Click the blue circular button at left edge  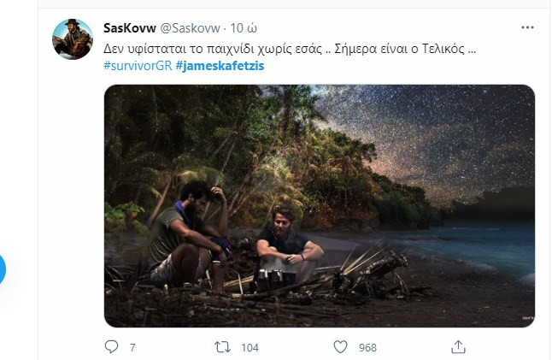click(x=3, y=269)
